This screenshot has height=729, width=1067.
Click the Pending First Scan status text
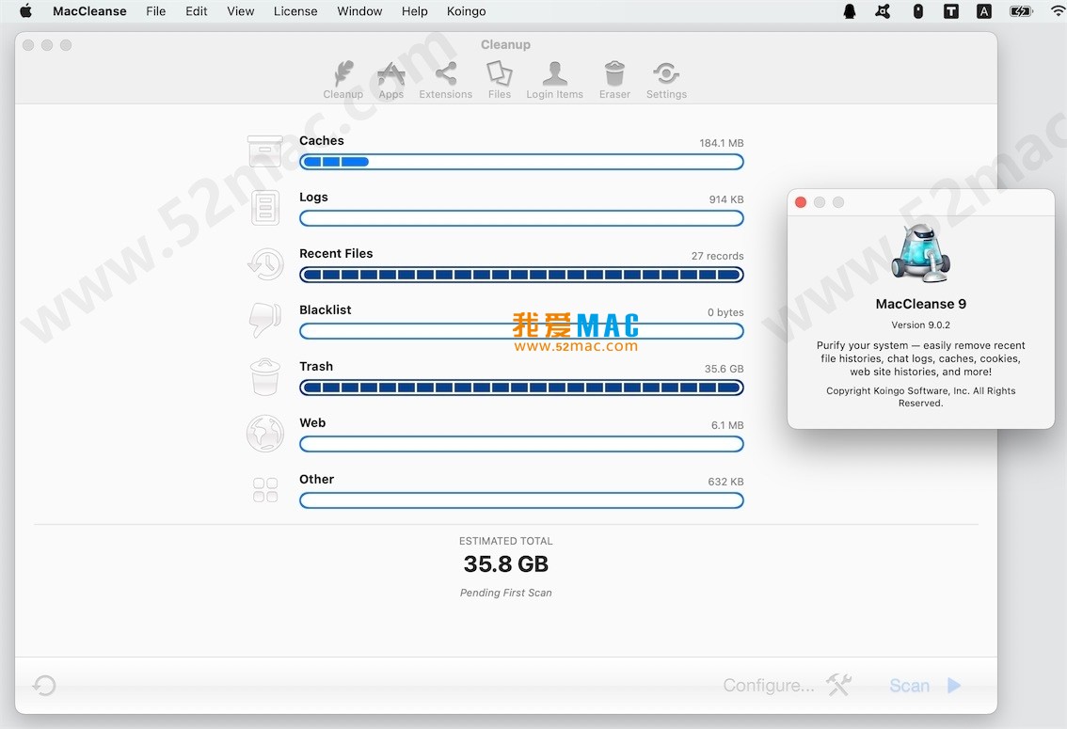[505, 593]
